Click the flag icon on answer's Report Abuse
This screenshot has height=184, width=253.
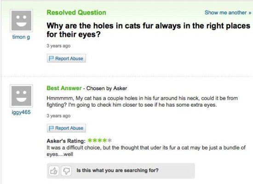click(51, 128)
